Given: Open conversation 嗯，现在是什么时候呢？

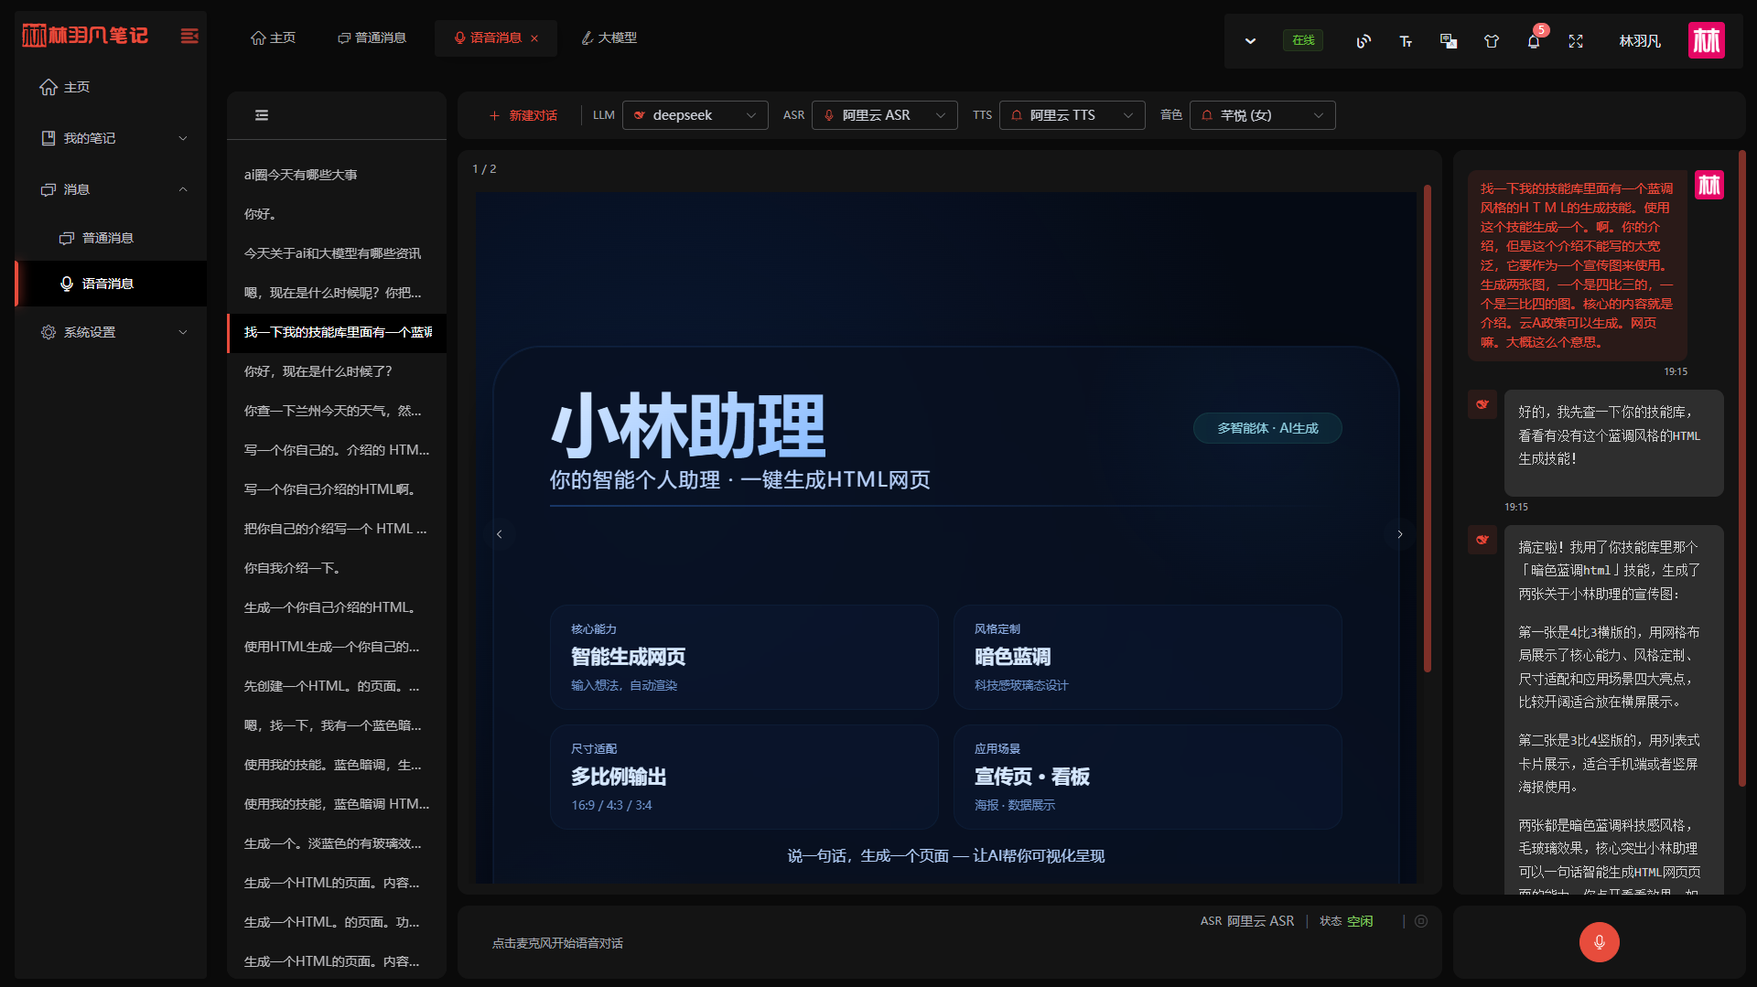Looking at the screenshot, I should (x=337, y=293).
